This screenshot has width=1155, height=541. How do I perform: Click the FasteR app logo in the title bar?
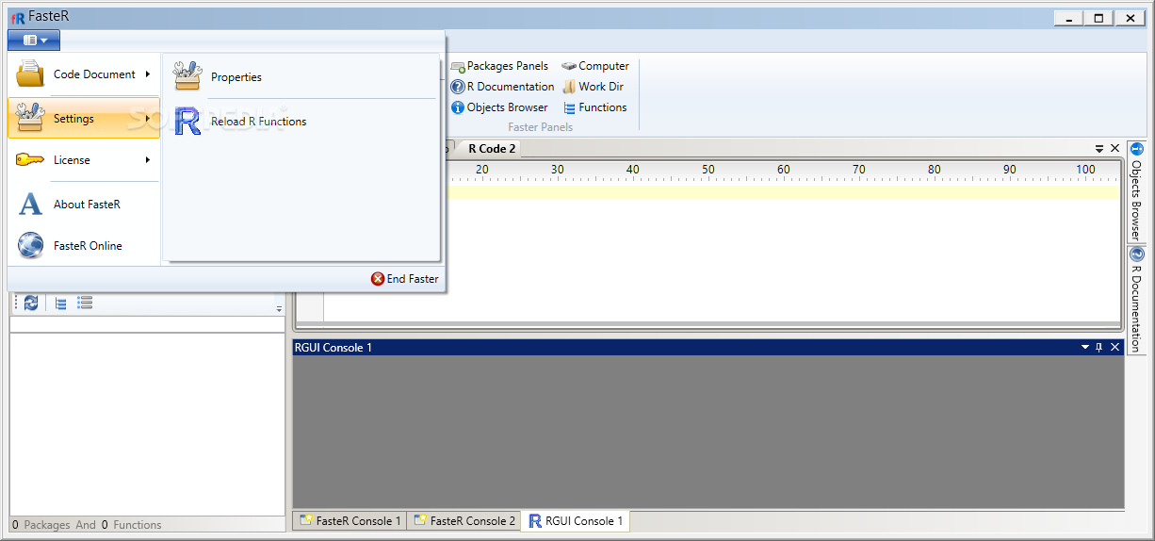[17, 17]
